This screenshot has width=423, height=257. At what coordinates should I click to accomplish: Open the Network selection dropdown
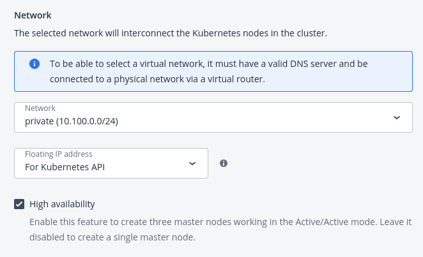[213, 117]
